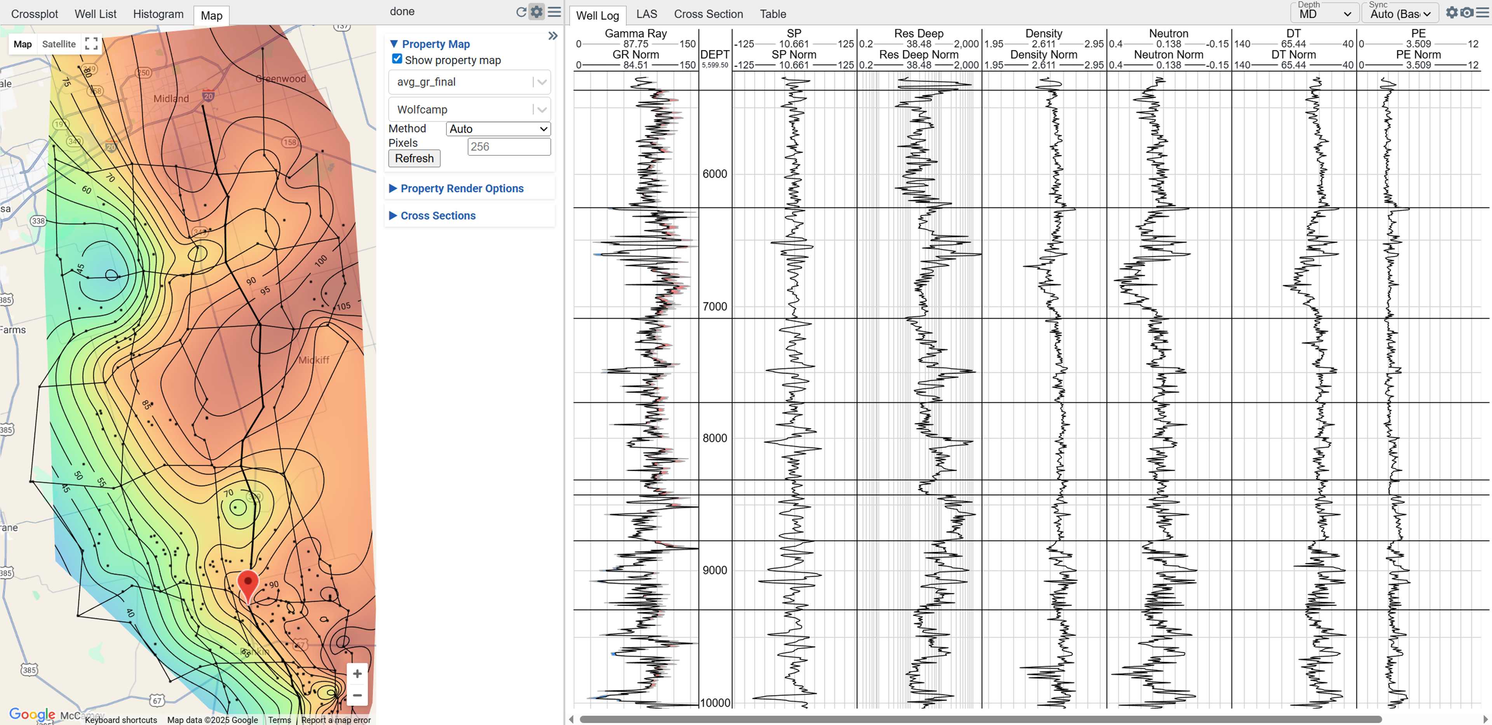Take a snapshot with the camera icon
Image resolution: width=1492 pixels, height=725 pixels.
(x=1466, y=13)
